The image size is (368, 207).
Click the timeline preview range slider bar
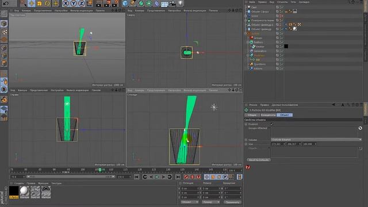[x=71, y=177]
